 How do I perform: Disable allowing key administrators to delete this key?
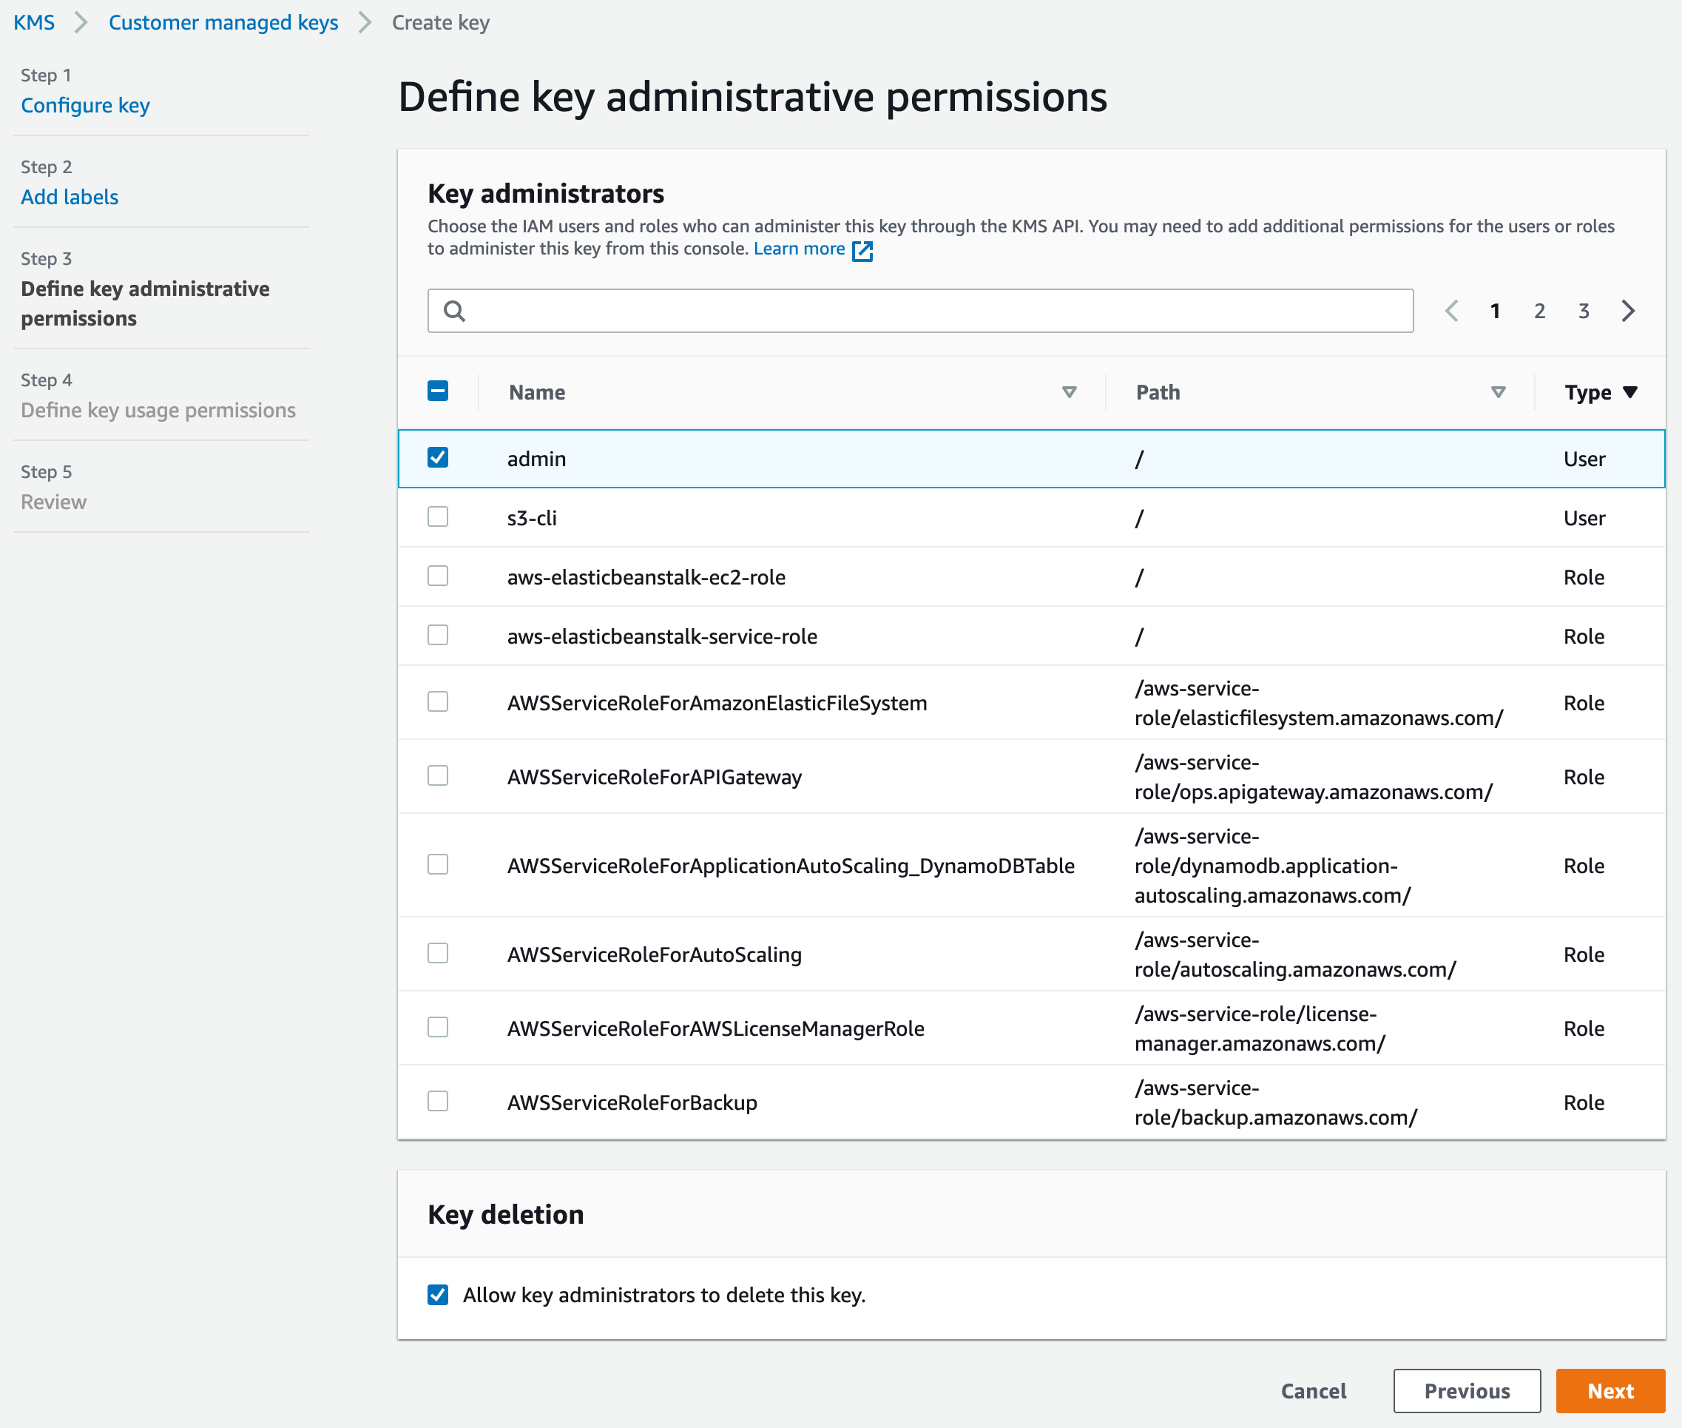pyautogui.click(x=438, y=1294)
